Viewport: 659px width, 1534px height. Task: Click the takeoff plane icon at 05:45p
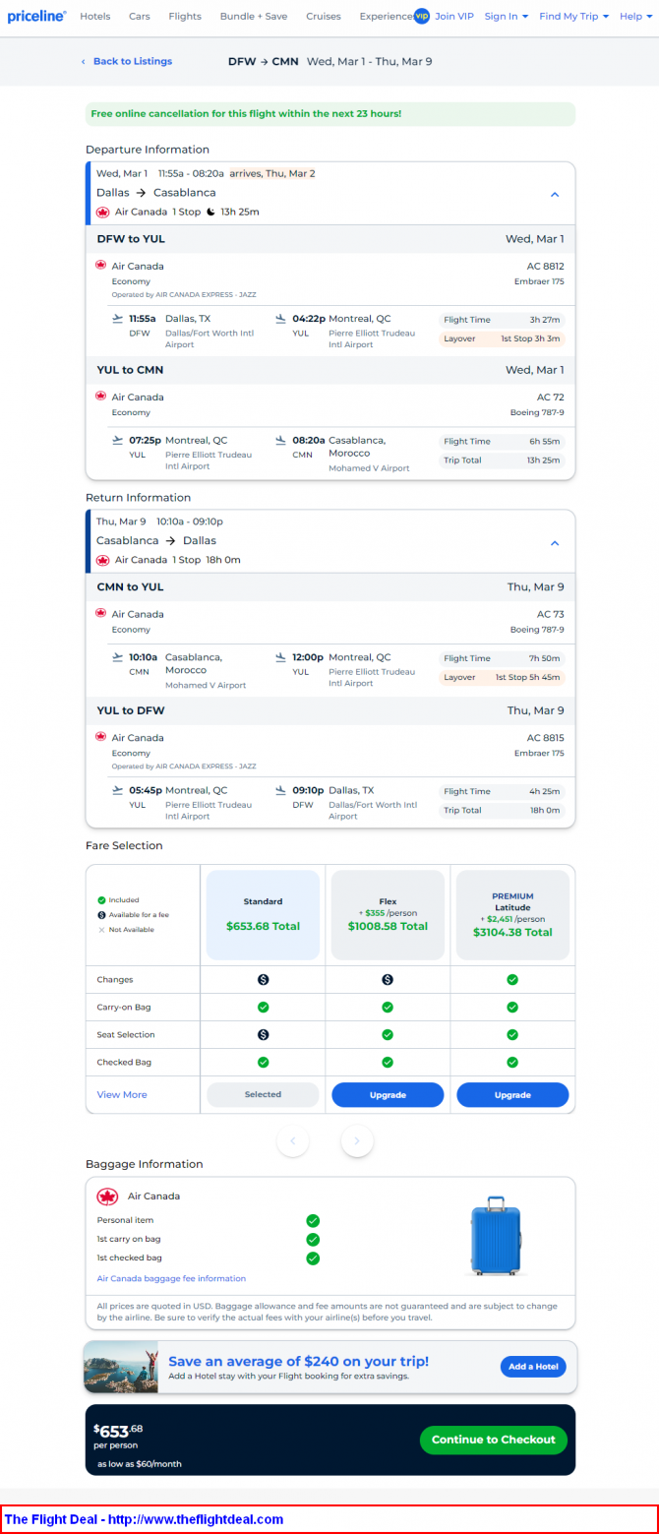click(x=118, y=790)
